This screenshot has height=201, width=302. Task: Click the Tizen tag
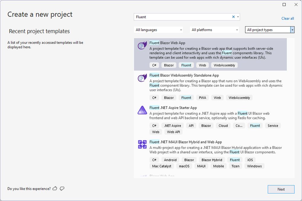(235, 166)
